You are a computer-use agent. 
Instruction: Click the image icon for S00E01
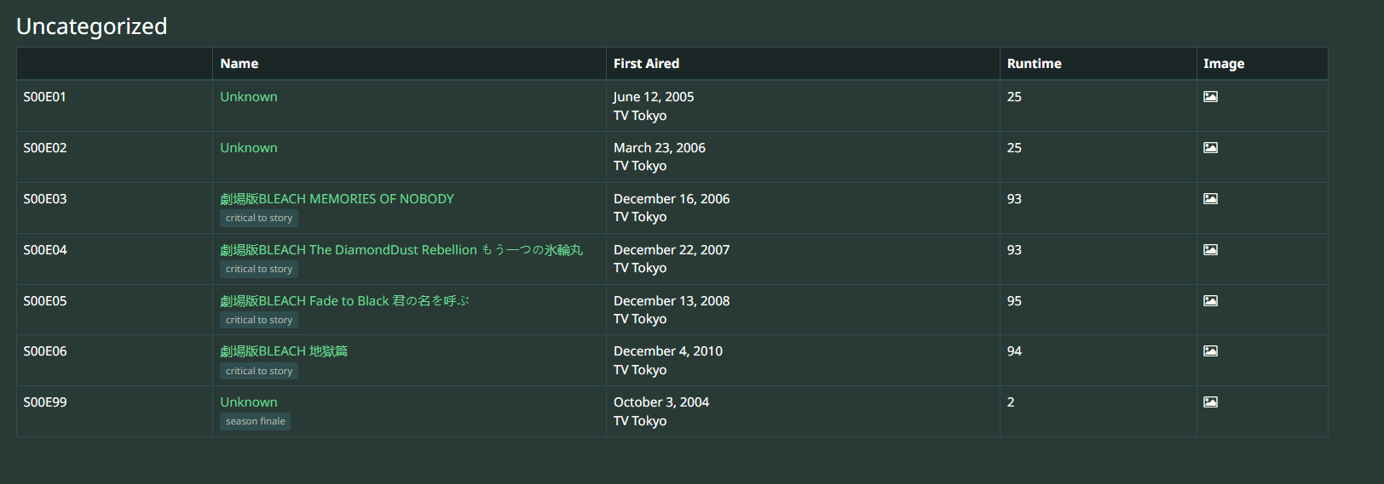1210,97
